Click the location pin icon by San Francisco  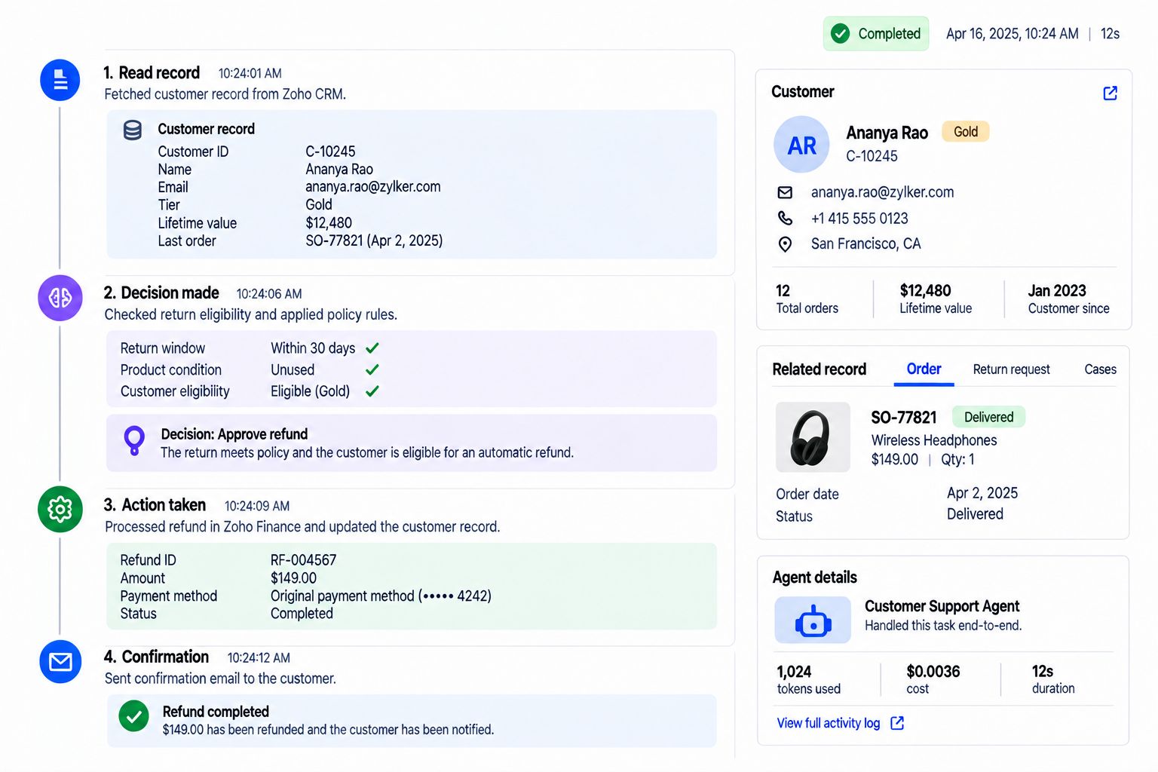[785, 244]
